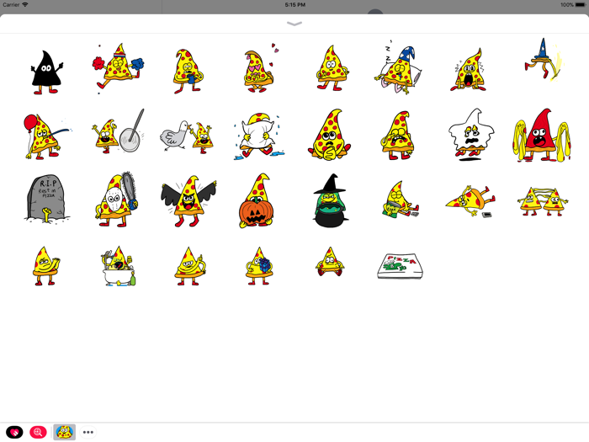Open the heart Digital Touch app icon
The width and height of the screenshot is (589, 442).
click(x=14, y=432)
